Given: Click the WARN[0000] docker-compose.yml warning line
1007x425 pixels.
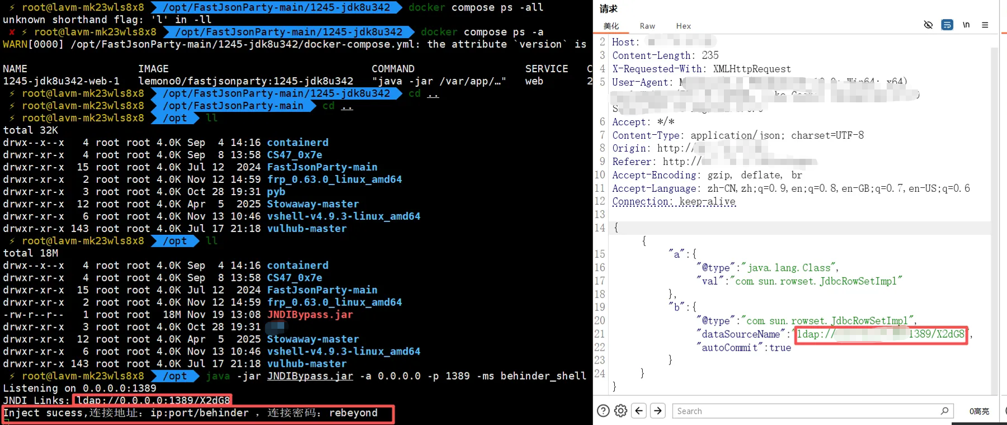Looking at the screenshot, I should pos(294,44).
